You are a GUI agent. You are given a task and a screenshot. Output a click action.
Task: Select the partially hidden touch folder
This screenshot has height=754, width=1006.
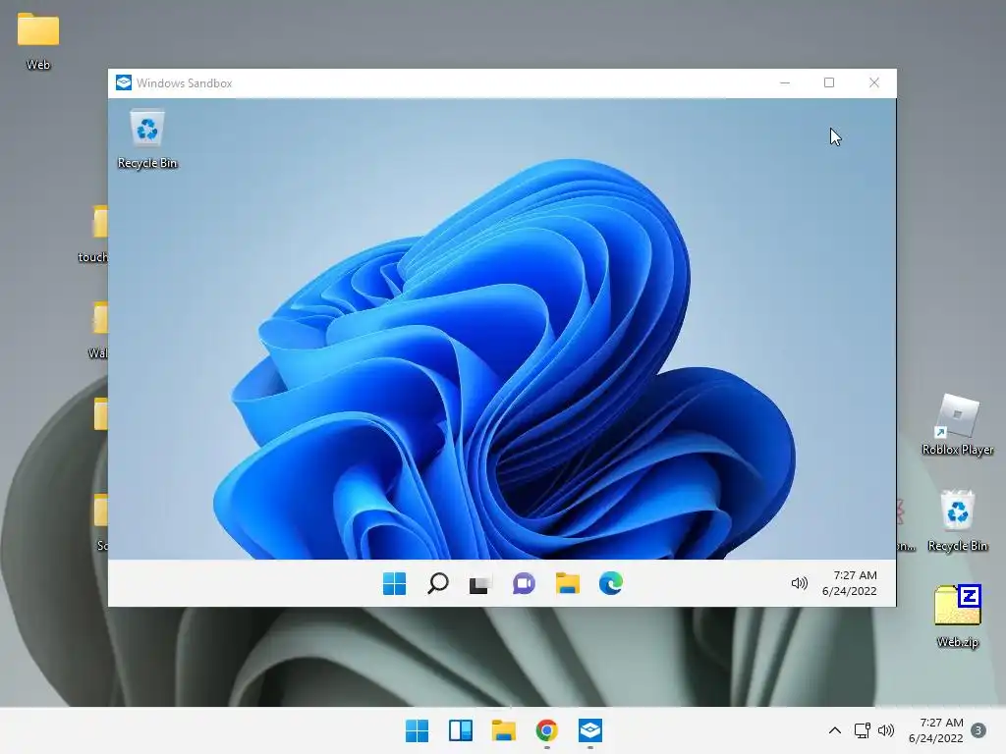tap(93, 234)
